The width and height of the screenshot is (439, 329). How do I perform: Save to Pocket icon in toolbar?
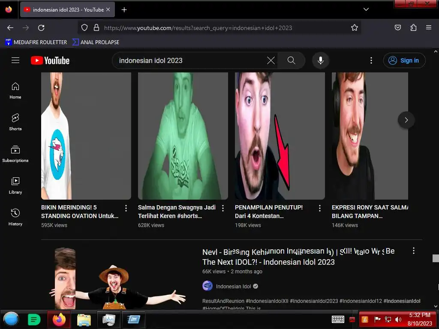[x=397, y=27]
